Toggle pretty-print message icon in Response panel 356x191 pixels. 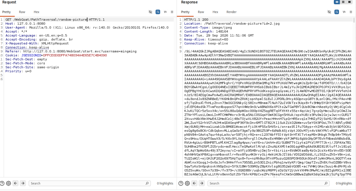(337, 12)
